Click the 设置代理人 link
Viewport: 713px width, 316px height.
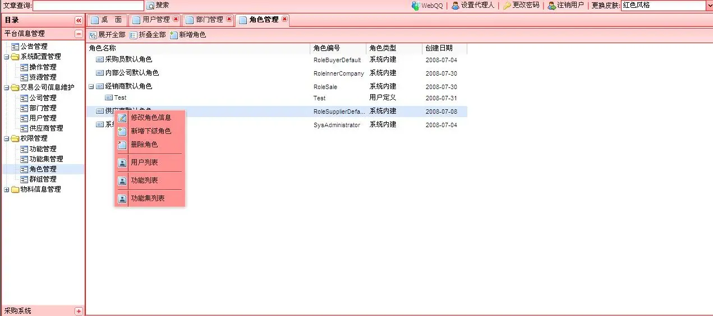477,5
